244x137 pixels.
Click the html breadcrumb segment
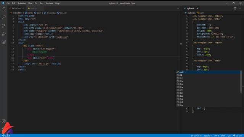pyautogui.click(x=29, y=13)
